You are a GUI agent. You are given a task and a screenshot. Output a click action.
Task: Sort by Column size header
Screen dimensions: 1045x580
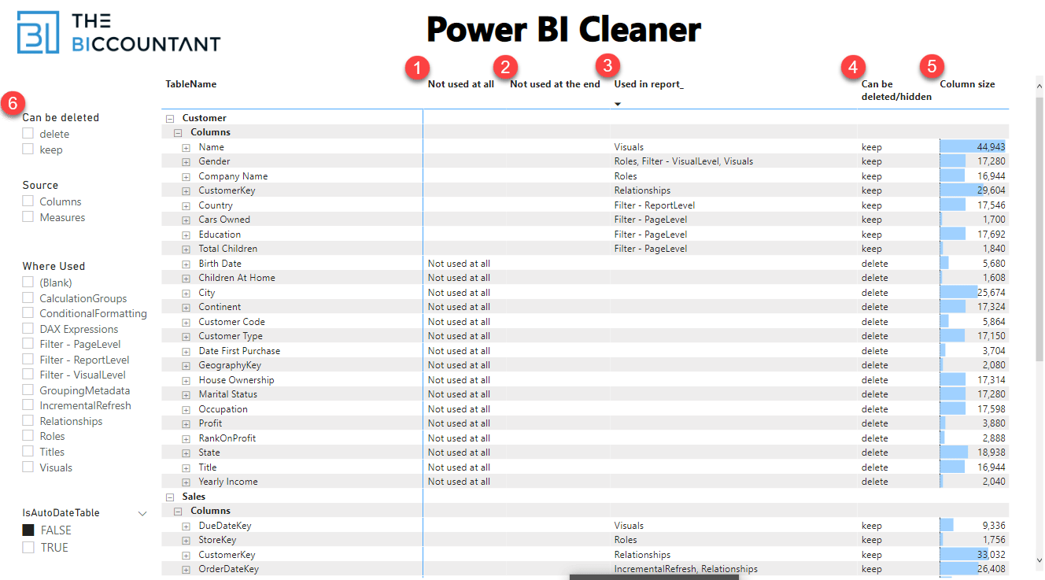click(967, 84)
